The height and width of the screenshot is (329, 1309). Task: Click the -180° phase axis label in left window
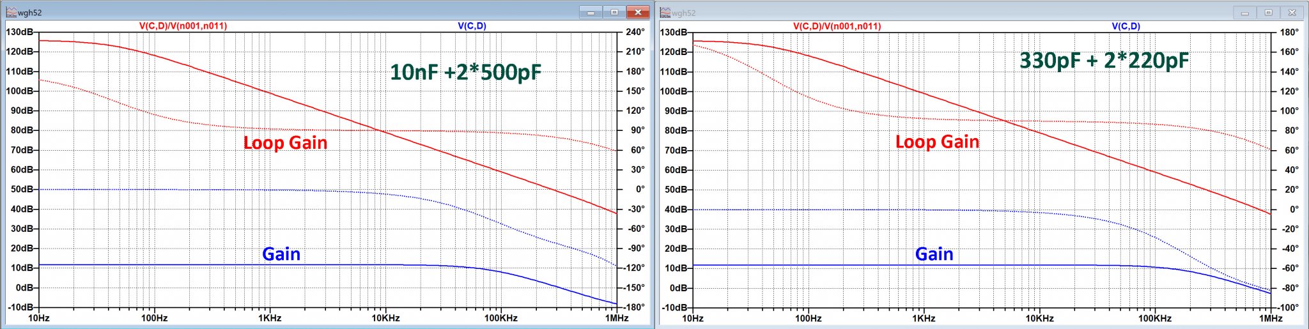coord(634,307)
